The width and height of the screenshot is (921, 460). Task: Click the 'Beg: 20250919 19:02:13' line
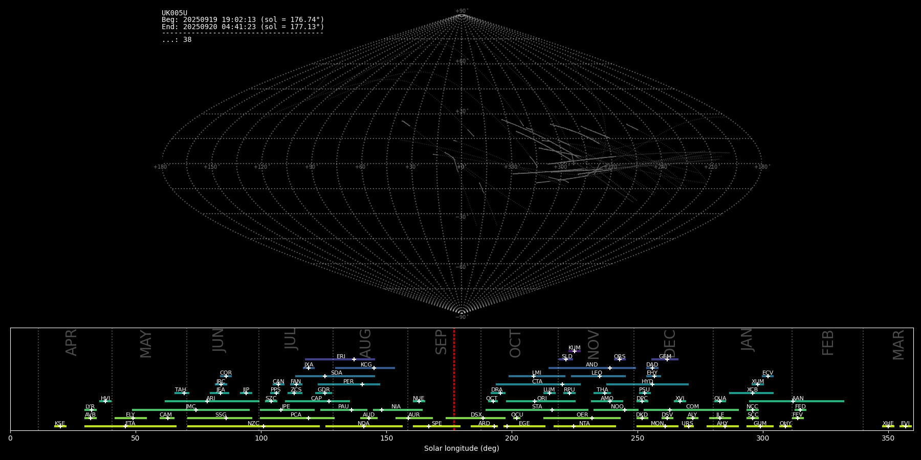point(243,20)
